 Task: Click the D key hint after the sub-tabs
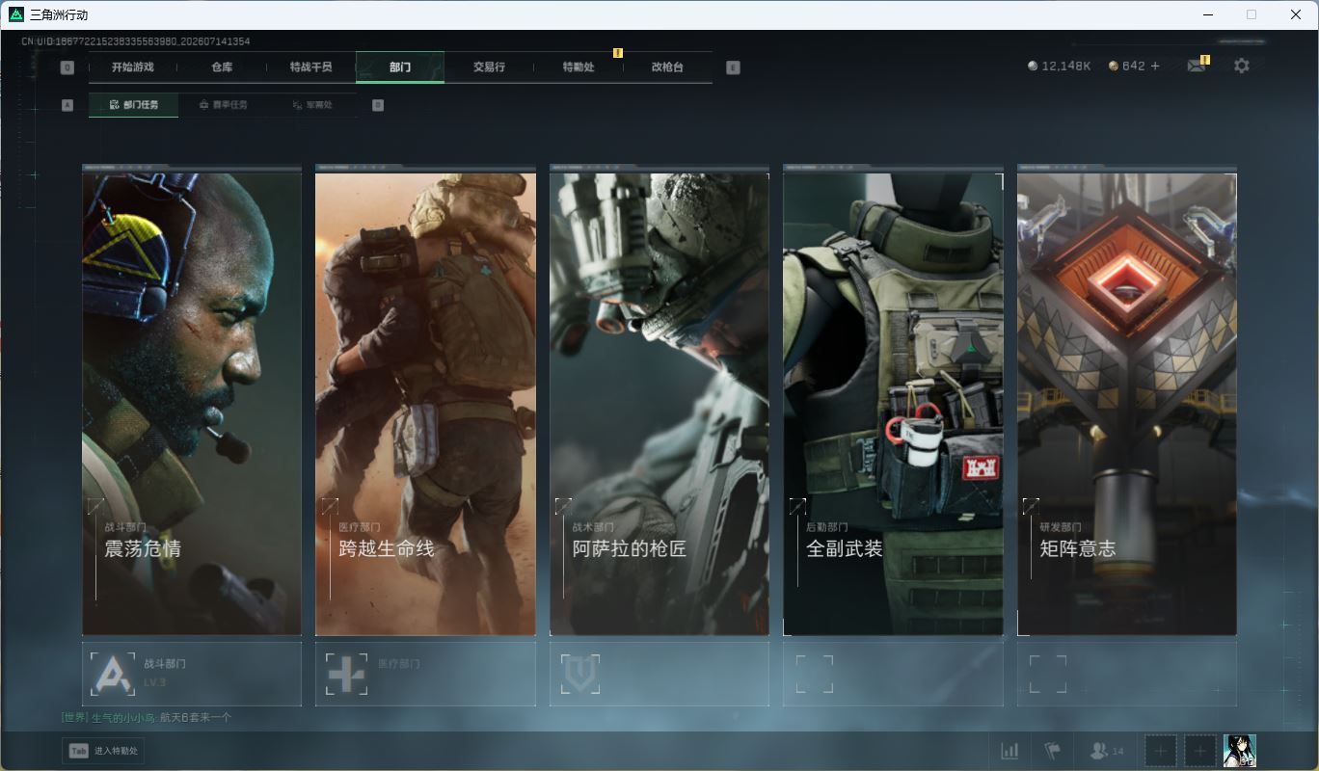pos(378,105)
